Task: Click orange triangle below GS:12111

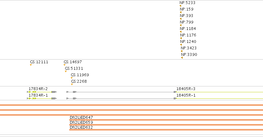Action: 31,65
